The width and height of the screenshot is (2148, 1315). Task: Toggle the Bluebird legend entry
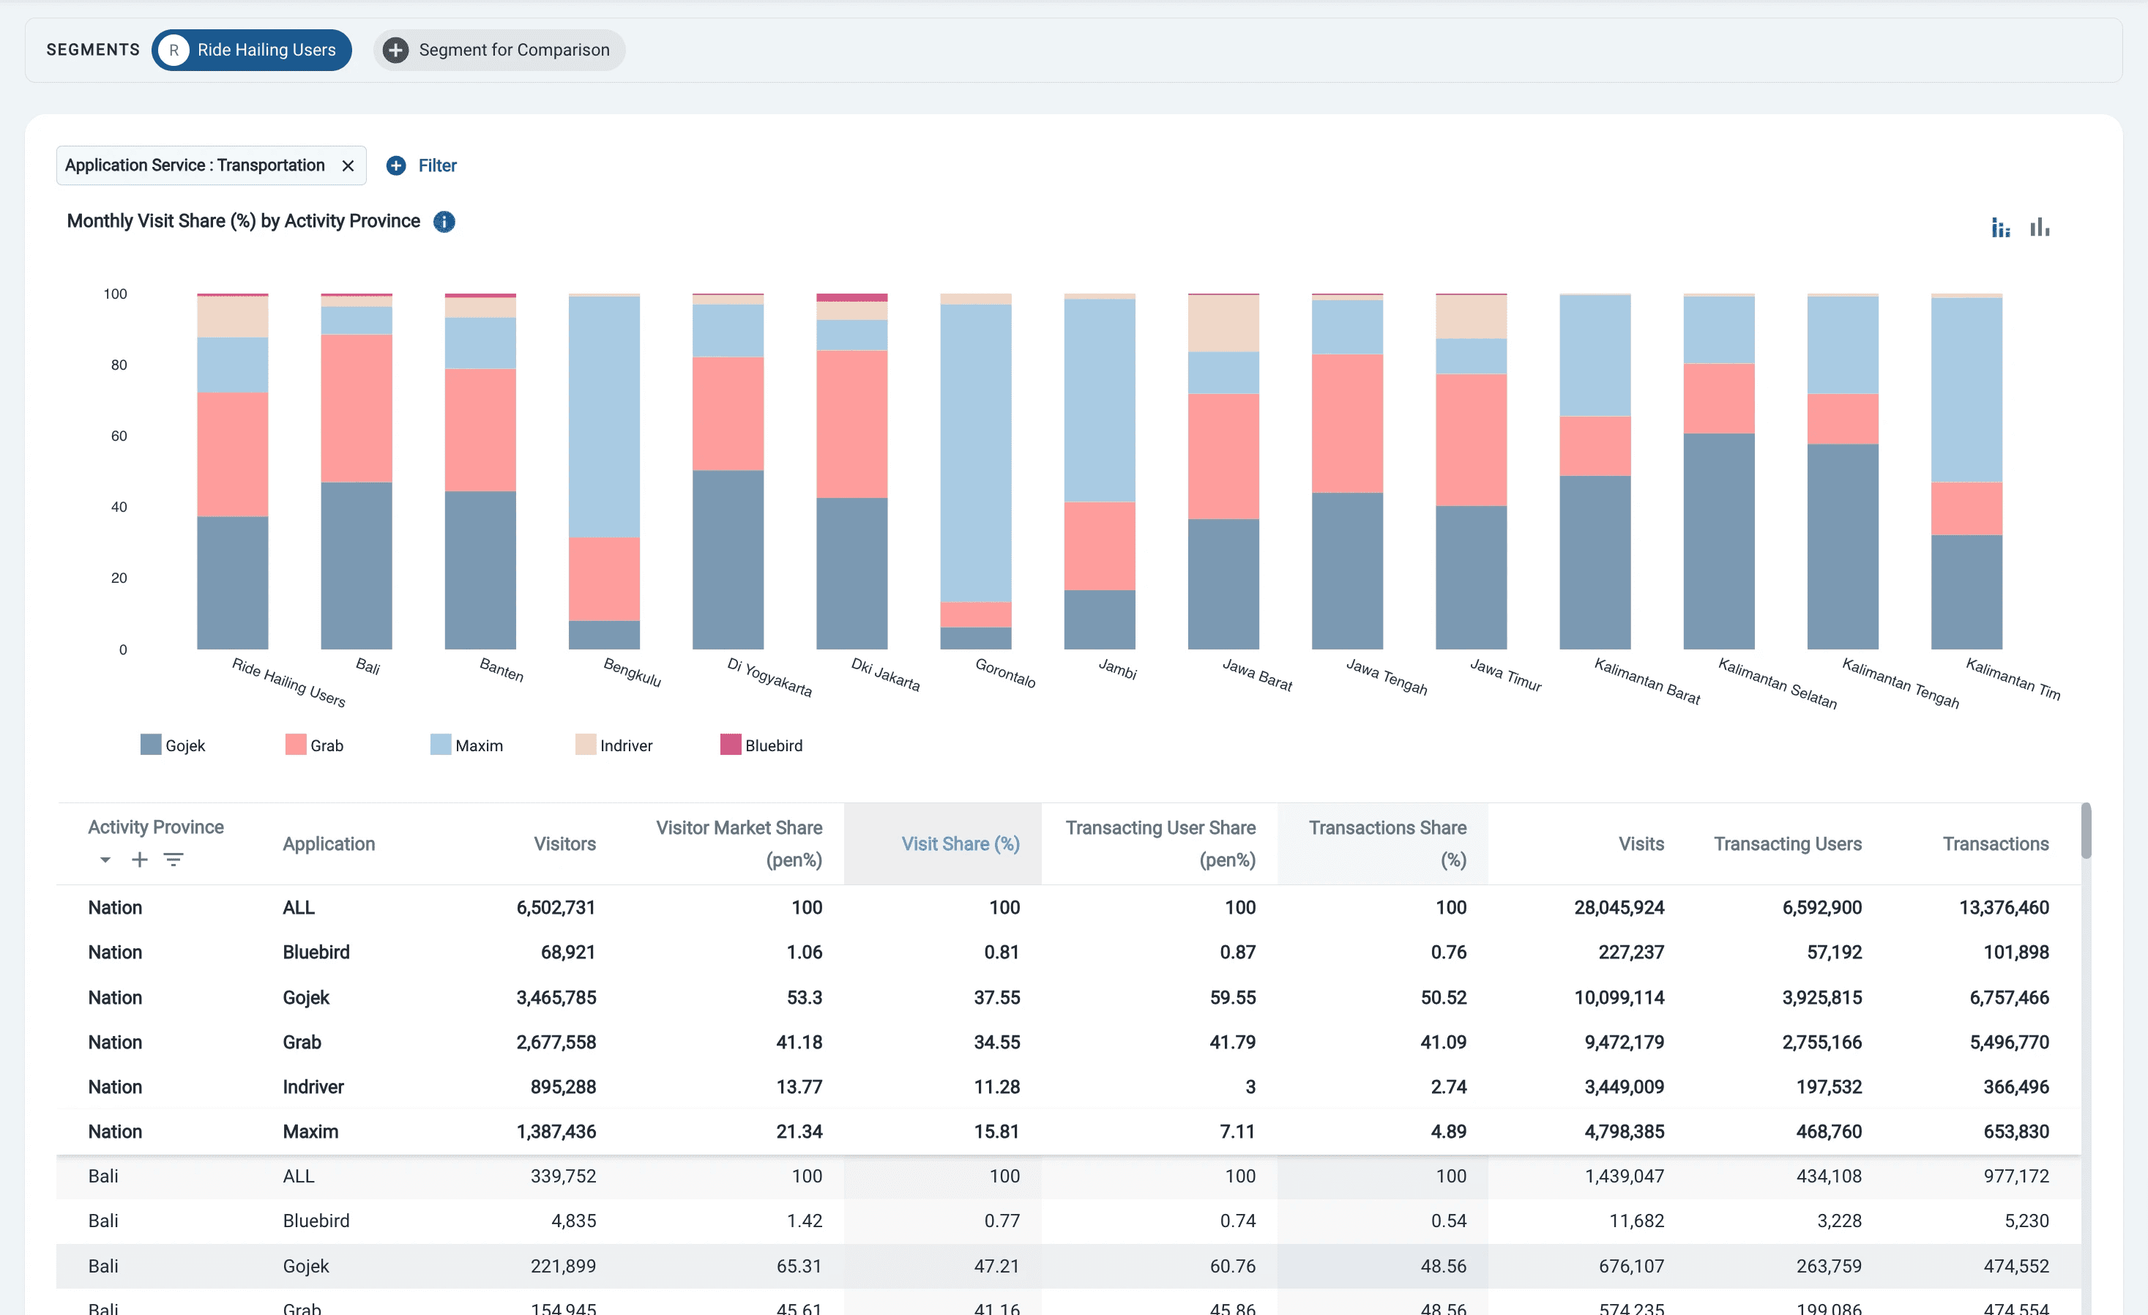point(761,745)
